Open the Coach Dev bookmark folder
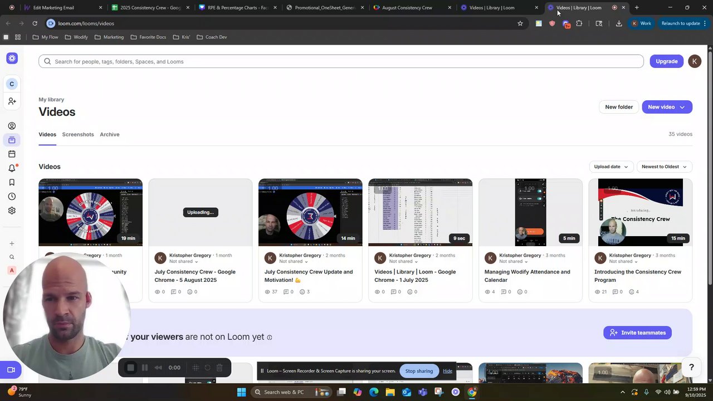The height and width of the screenshot is (401, 713). coord(212,37)
